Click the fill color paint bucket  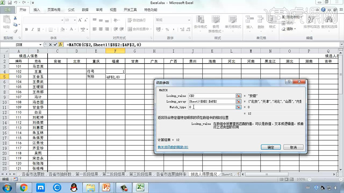[x=63, y=29]
